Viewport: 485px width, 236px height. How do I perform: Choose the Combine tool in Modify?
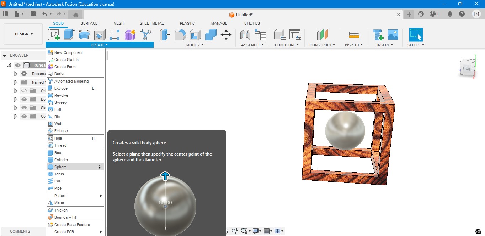coord(210,34)
